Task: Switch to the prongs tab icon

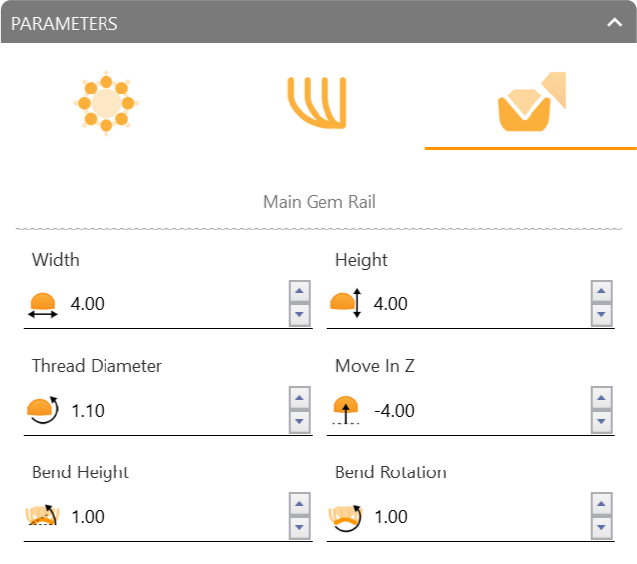Action: point(317,102)
